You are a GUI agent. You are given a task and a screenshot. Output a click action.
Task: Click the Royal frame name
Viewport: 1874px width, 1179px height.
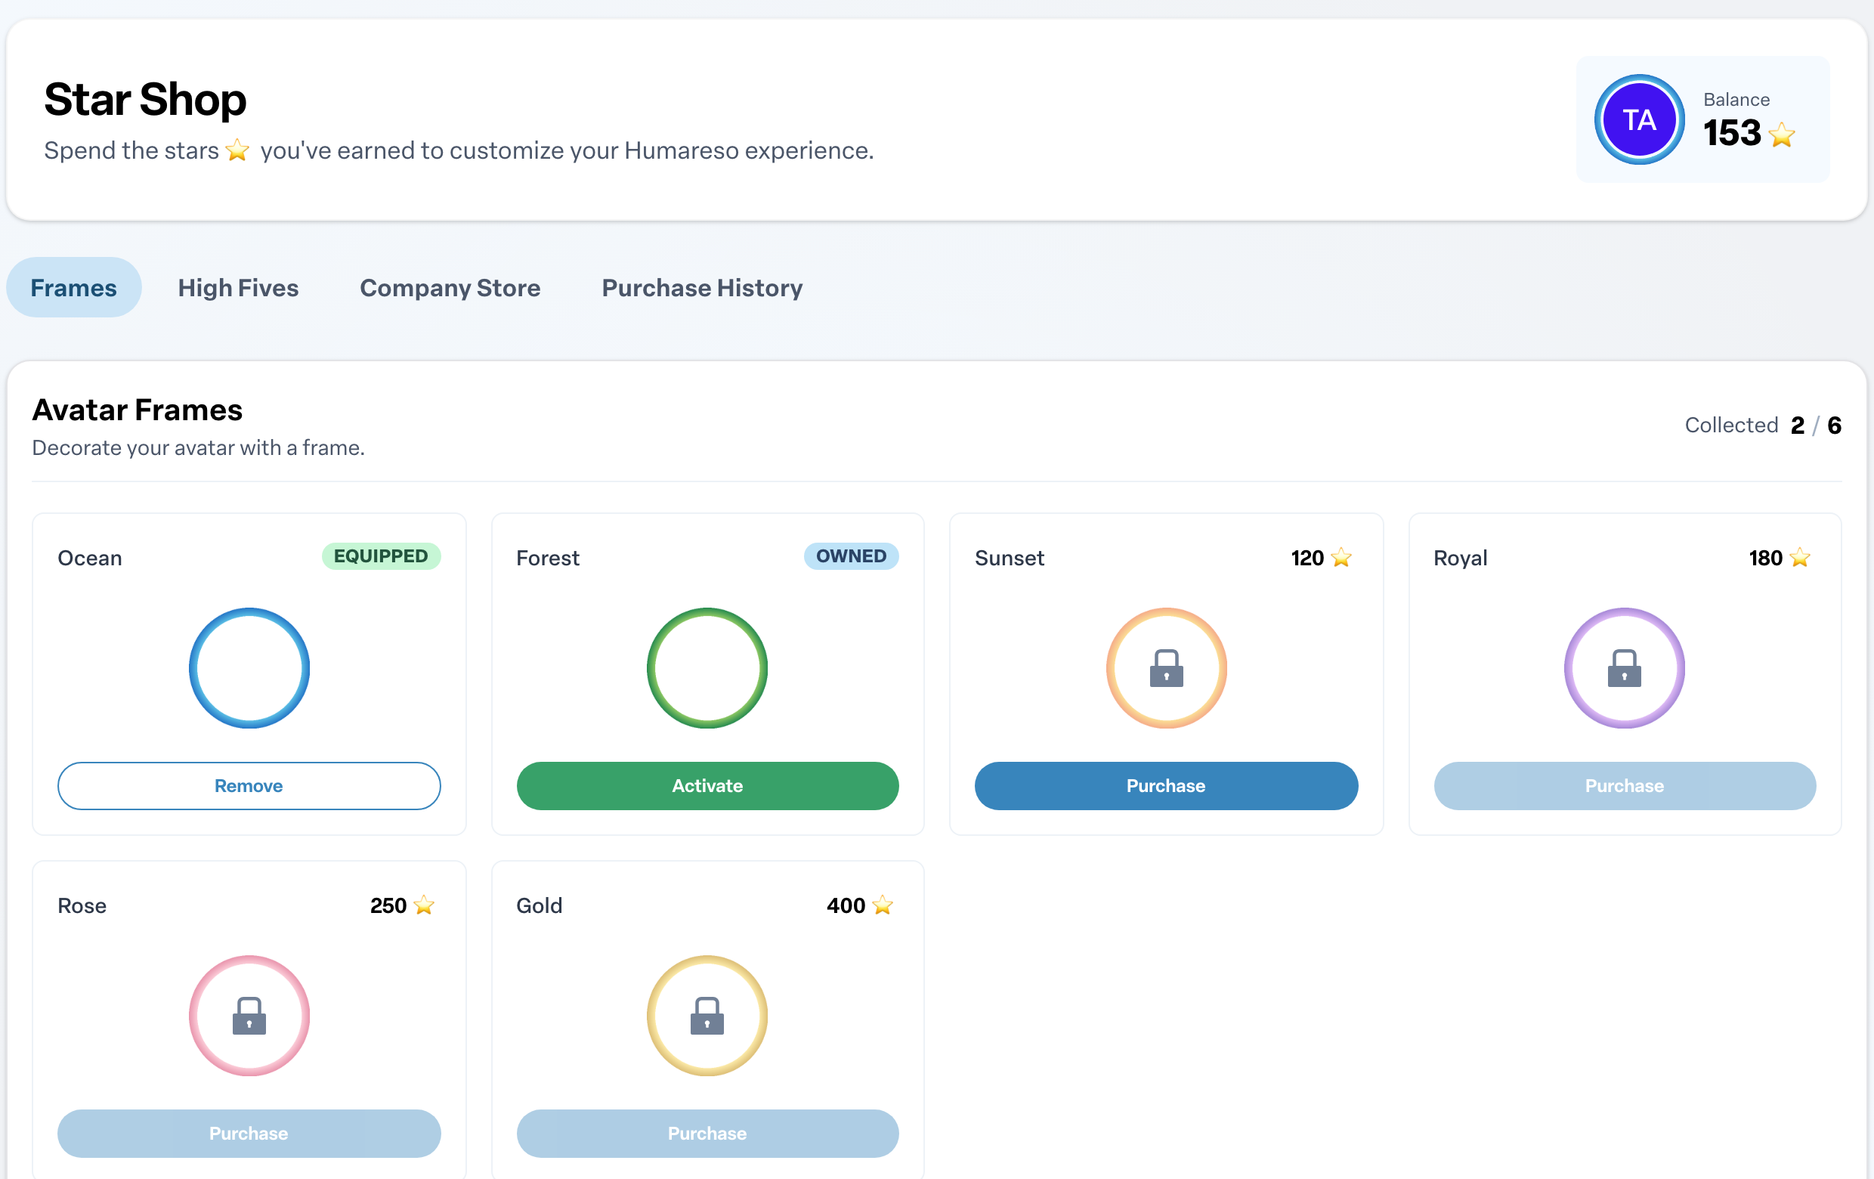(x=1460, y=557)
